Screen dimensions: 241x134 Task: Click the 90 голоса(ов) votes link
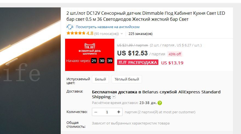106,34
